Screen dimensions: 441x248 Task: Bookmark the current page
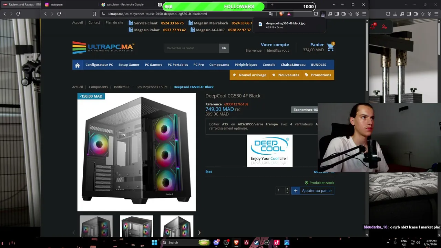pos(94,14)
